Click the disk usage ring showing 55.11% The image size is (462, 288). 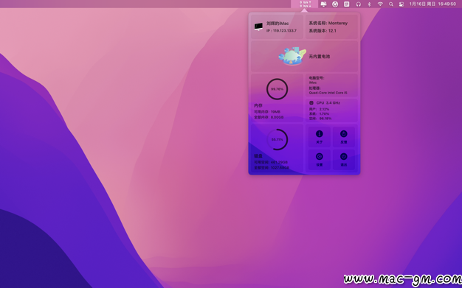pos(277,139)
